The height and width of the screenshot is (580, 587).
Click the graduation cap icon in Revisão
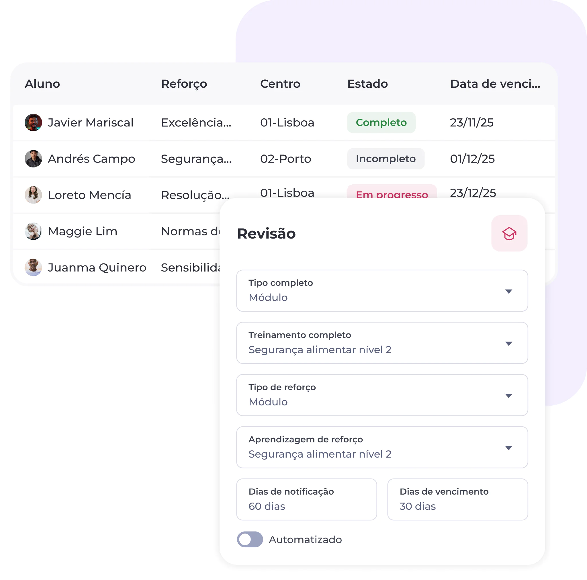pos(509,233)
